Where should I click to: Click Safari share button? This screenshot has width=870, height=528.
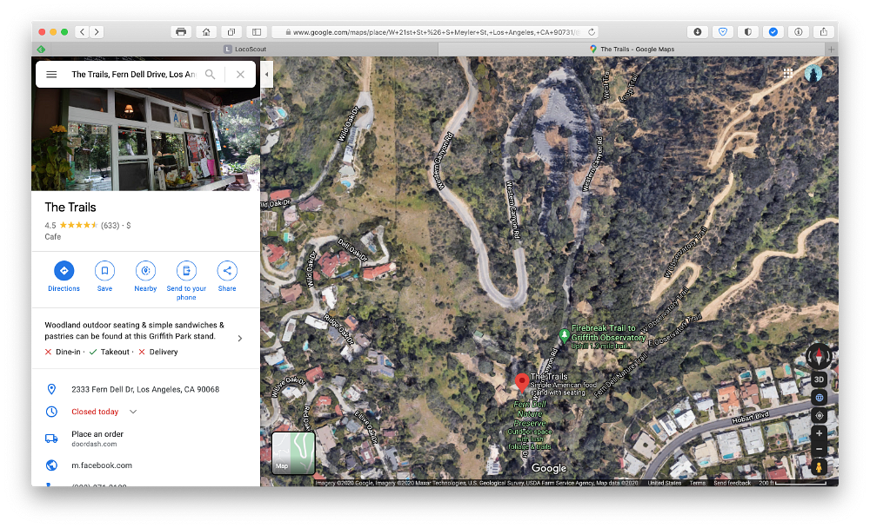[823, 32]
